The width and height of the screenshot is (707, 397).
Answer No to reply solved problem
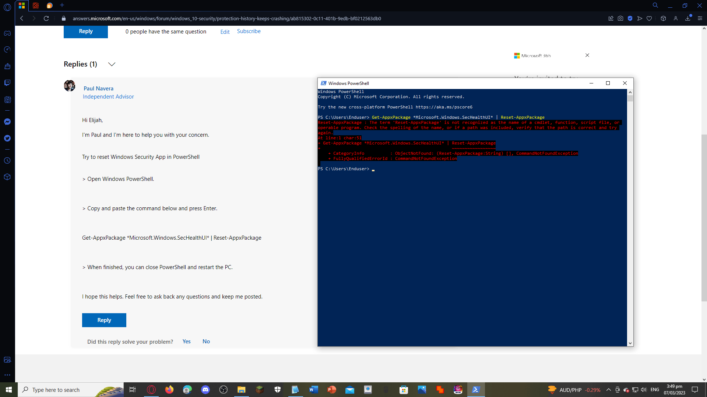click(206, 341)
